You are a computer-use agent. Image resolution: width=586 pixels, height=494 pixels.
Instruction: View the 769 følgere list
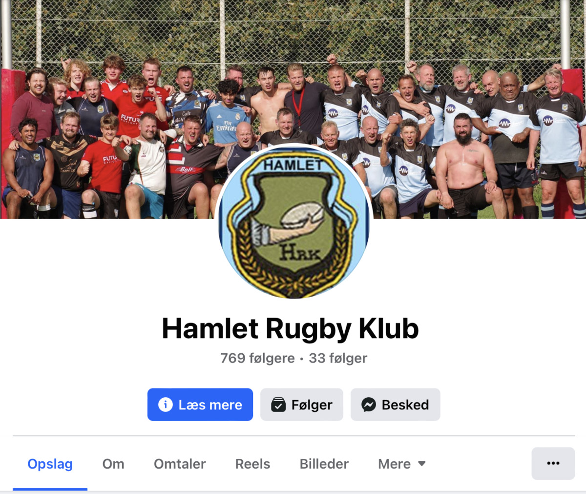tap(257, 358)
